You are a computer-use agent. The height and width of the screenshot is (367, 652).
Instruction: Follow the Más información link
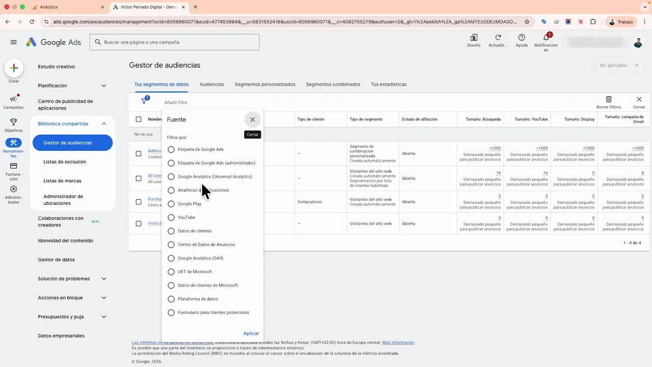click(x=398, y=343)
